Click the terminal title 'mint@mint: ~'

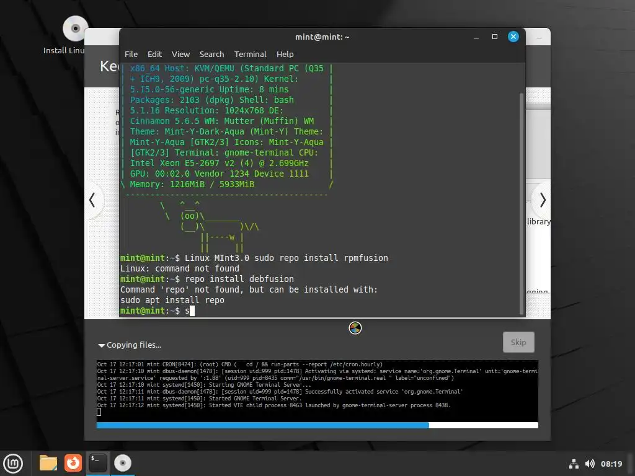click(x=322, y=37)
